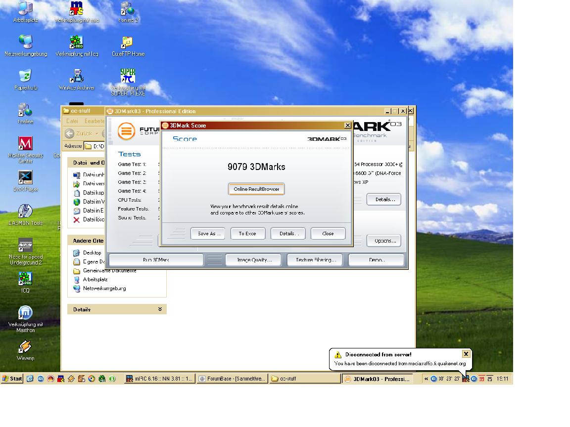Image resolution: width=570 pixels, height=427 pixels.
Task: Select the DAEMON Tools desktop icon
Action: click(x=25, y=214)
